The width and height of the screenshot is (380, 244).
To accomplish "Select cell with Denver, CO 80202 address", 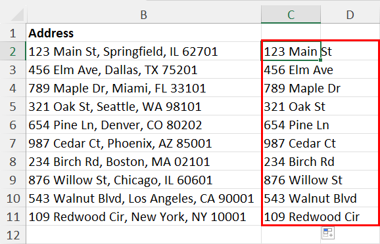I will coord(143,125).
